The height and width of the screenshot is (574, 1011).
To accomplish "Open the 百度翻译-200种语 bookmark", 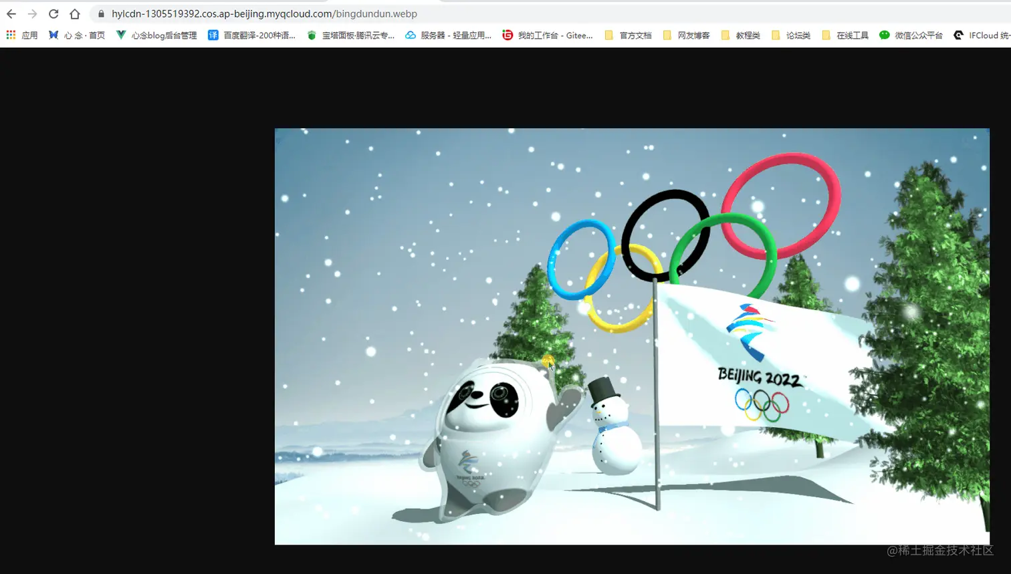I will pyautogui.click(x=251, y=35).
